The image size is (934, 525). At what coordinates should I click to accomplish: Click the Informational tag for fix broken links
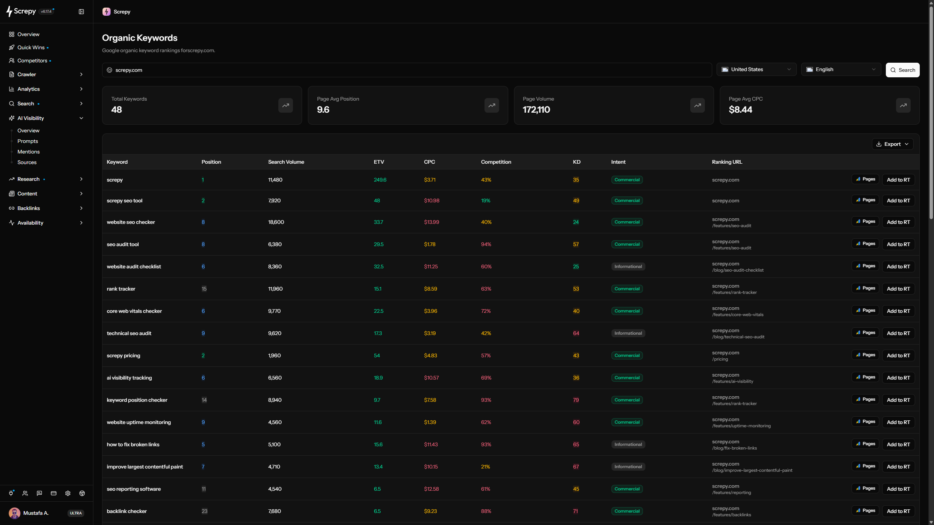click(628, 444)
